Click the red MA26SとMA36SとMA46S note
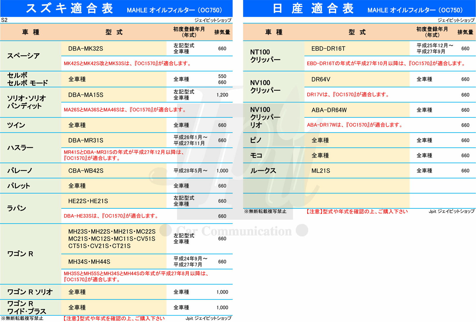Screen dimensions: 476x322 126,110
